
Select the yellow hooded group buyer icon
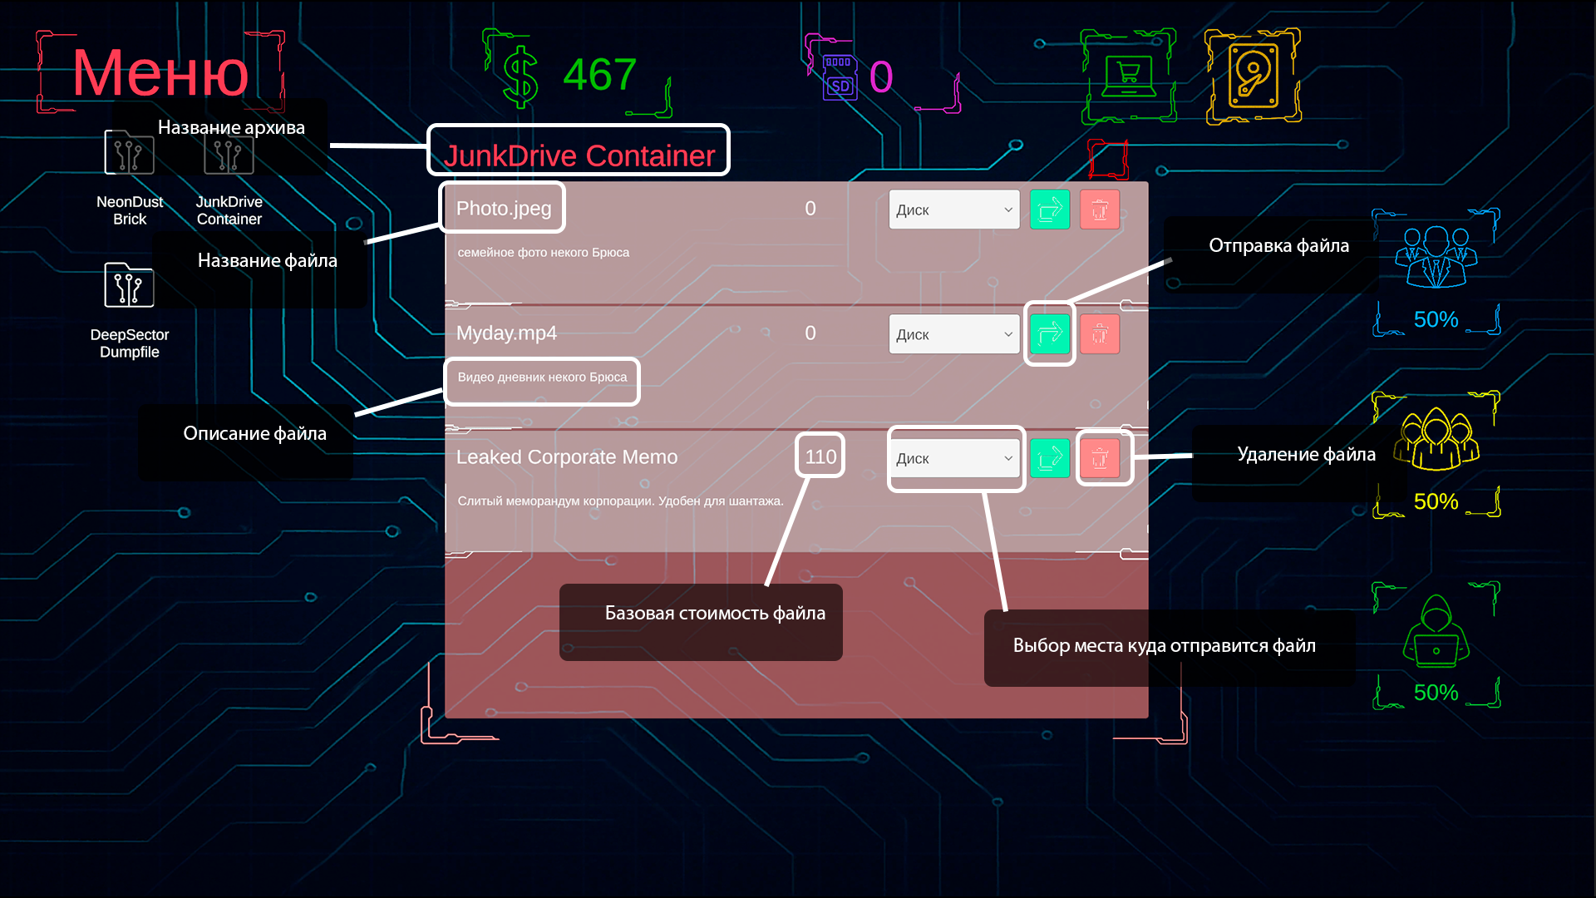pos(1436,439)
